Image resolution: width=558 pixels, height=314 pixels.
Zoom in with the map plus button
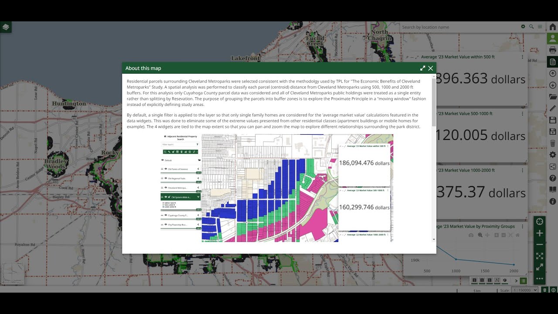(540, 233)
